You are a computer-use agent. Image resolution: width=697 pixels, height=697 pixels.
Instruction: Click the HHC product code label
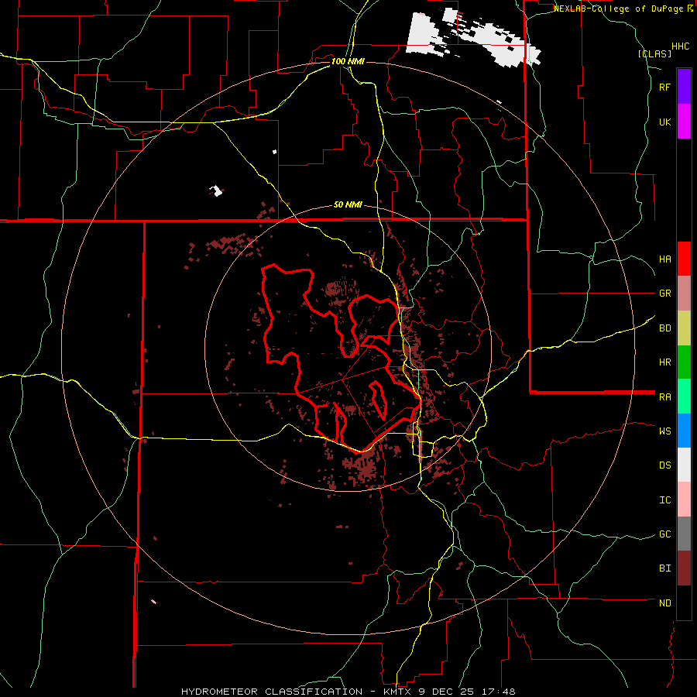click(x=681, y=46)
